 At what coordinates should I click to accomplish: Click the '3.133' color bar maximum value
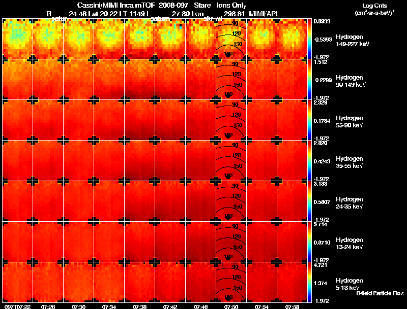pos(321,184)
